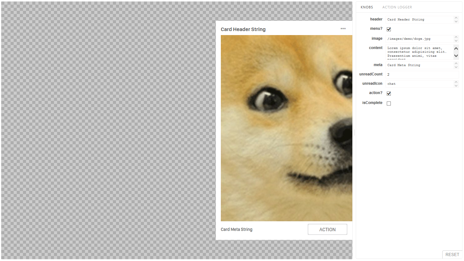This screenshot has height=261, width=464.
Task: Open the card's ellipsis menu icon
Action: [343, 29]
